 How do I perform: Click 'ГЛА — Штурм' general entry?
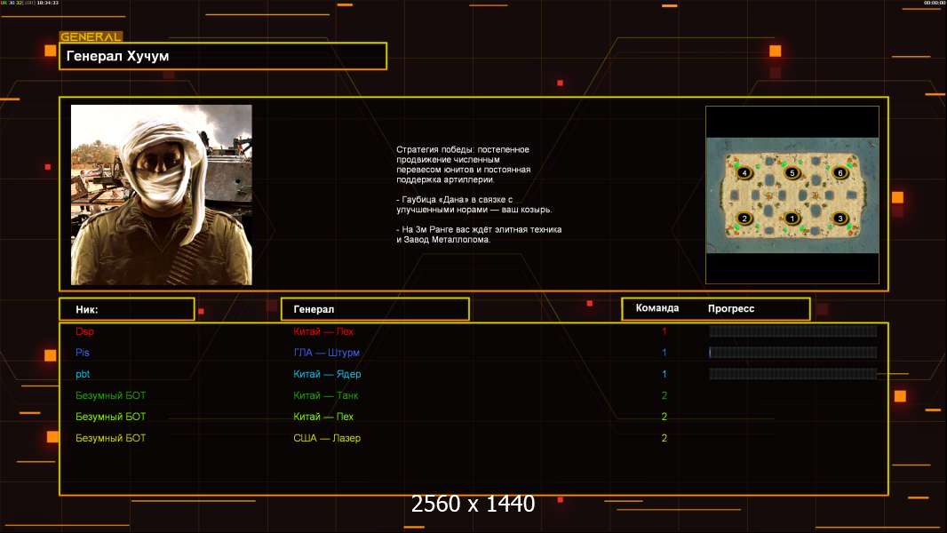click(326, 353)
